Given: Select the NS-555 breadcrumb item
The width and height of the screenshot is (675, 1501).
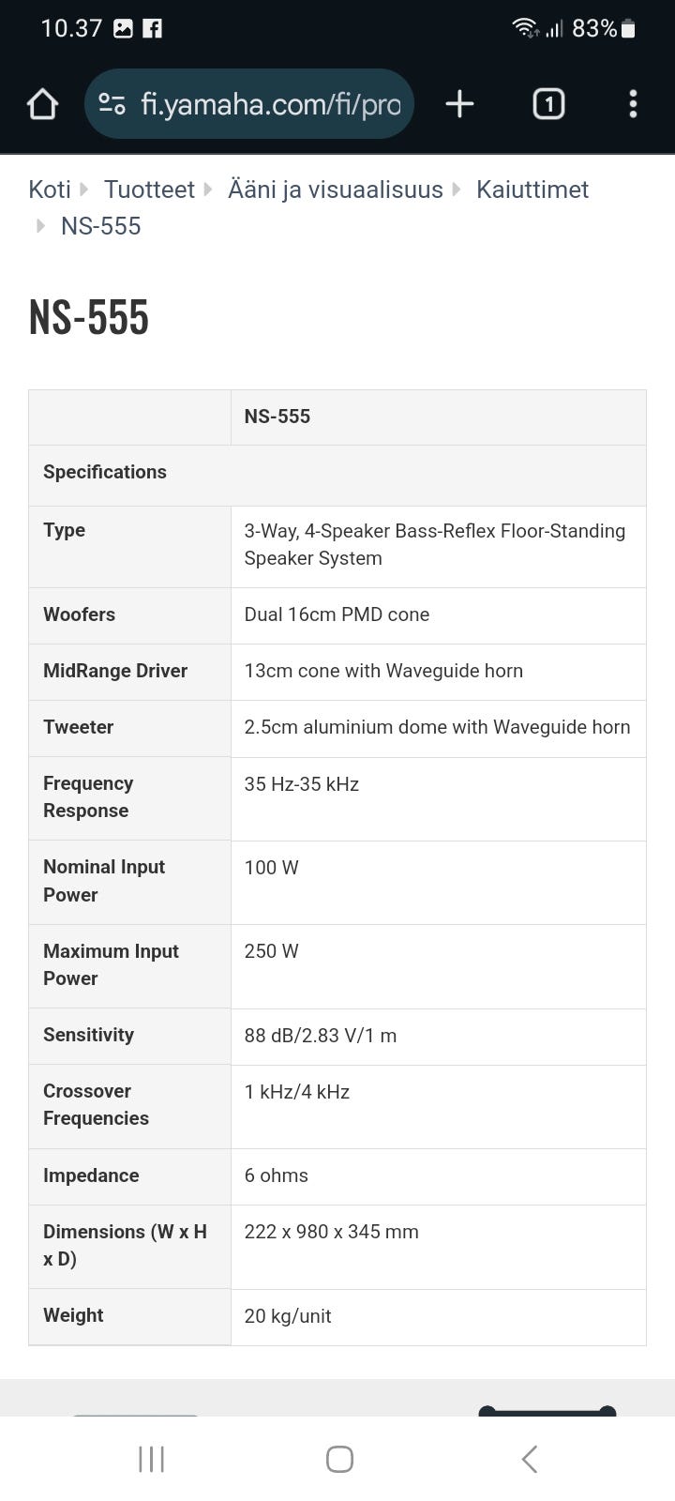Looking at the screenshot, I should pos(100,226).
